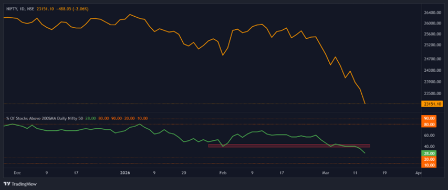Click the NIFTY, 1D, NSE symbol legend
The height and width of the screenshot is (190, 448).
point(20,9)
